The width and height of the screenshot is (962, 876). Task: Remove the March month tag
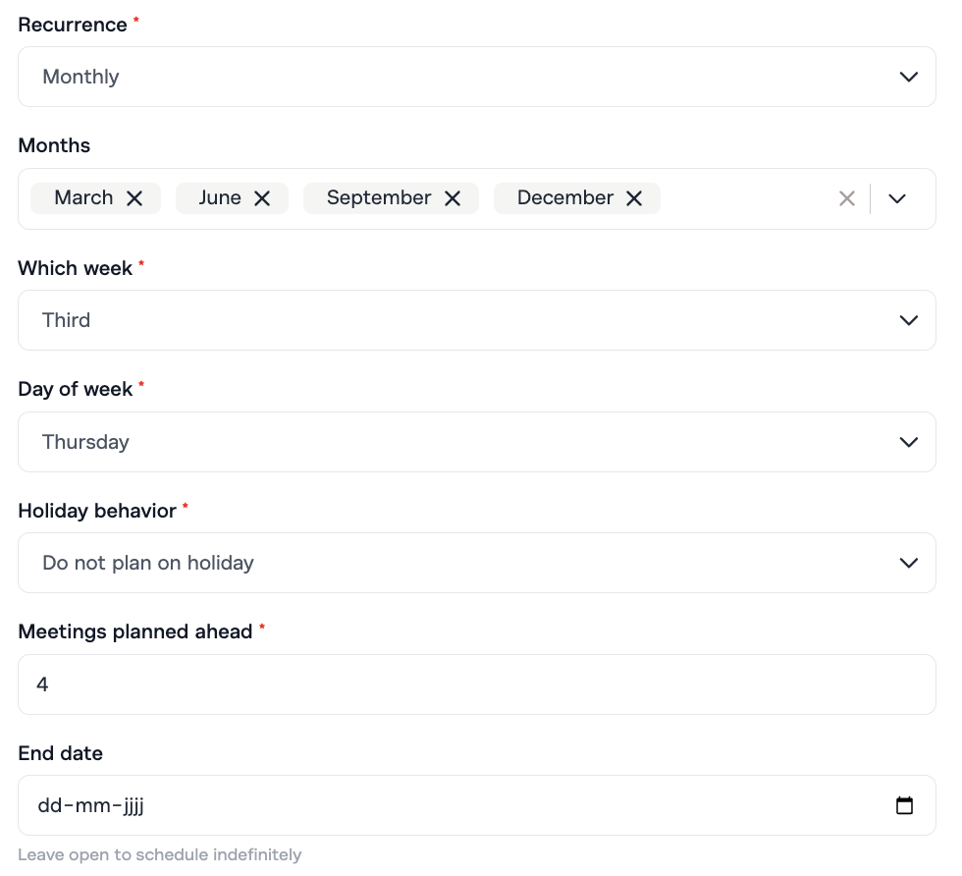[134, 198]
